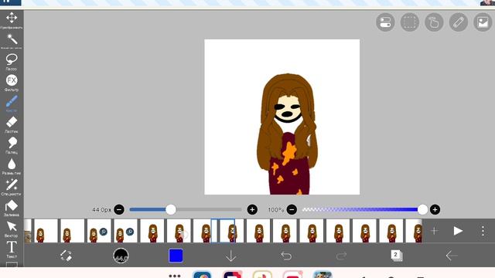The height and width of the screenshot is (278, 495).
Task: Open the blue color swatch
Action: (176, 256)
